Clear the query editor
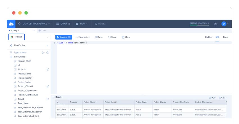This screenshot has width=239, height=124. click(x=112, y=37)
